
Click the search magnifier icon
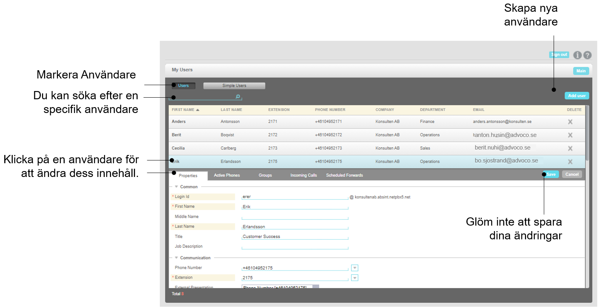click(238, 97)
